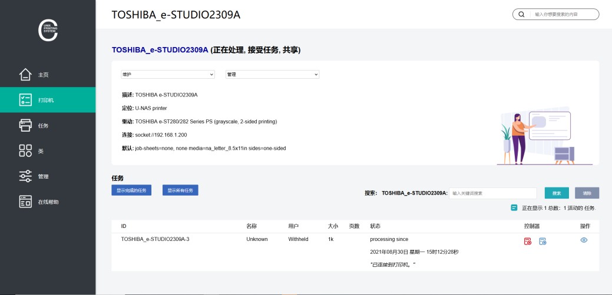
Task: Click the blue move-job icon in the 控制器 column
Action: (542, 242)
